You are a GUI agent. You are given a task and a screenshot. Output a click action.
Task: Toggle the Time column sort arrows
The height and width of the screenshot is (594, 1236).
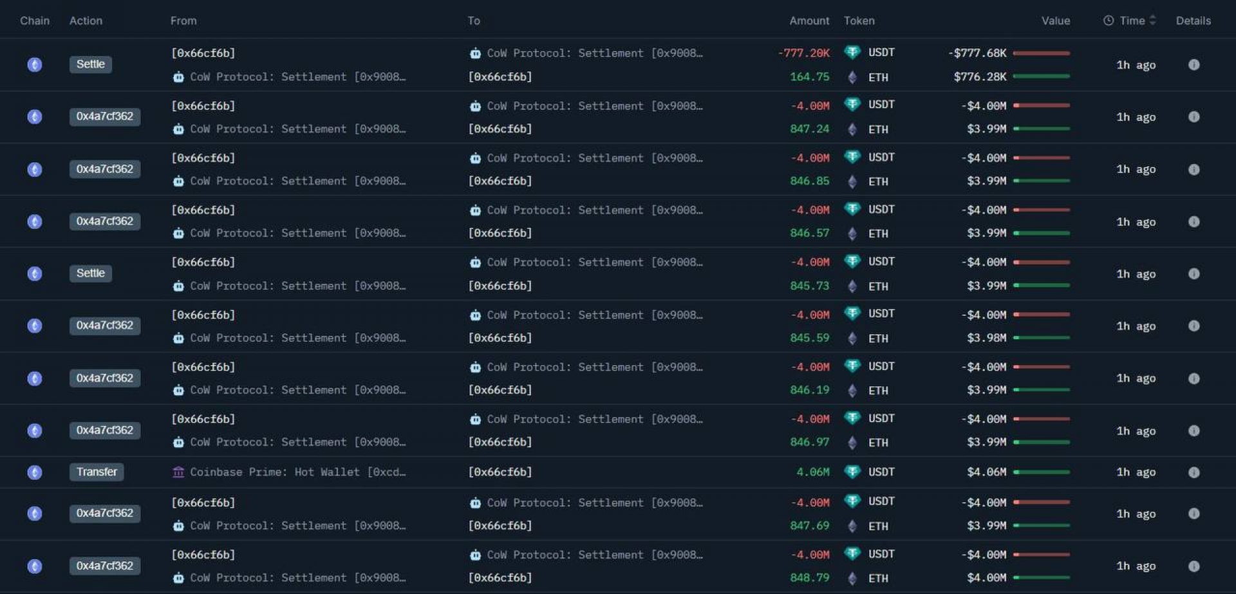pos(1152,21)
